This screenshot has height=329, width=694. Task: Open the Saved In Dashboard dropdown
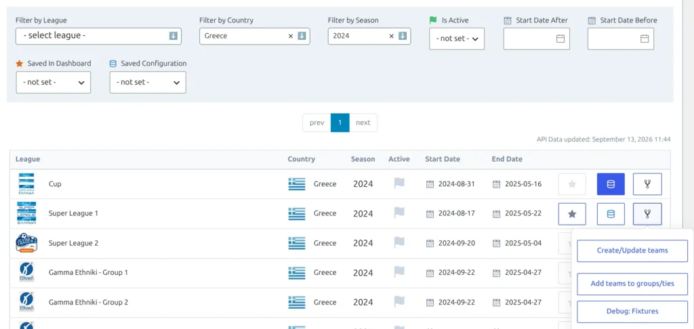coord(53,83)
